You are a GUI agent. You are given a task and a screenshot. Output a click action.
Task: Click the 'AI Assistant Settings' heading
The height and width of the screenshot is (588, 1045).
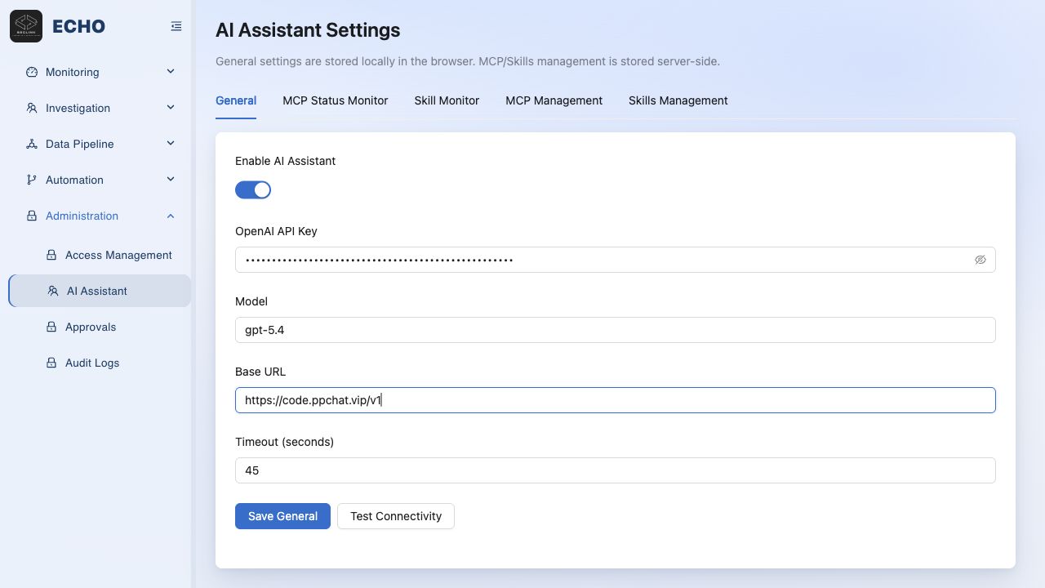coord(308,30)
